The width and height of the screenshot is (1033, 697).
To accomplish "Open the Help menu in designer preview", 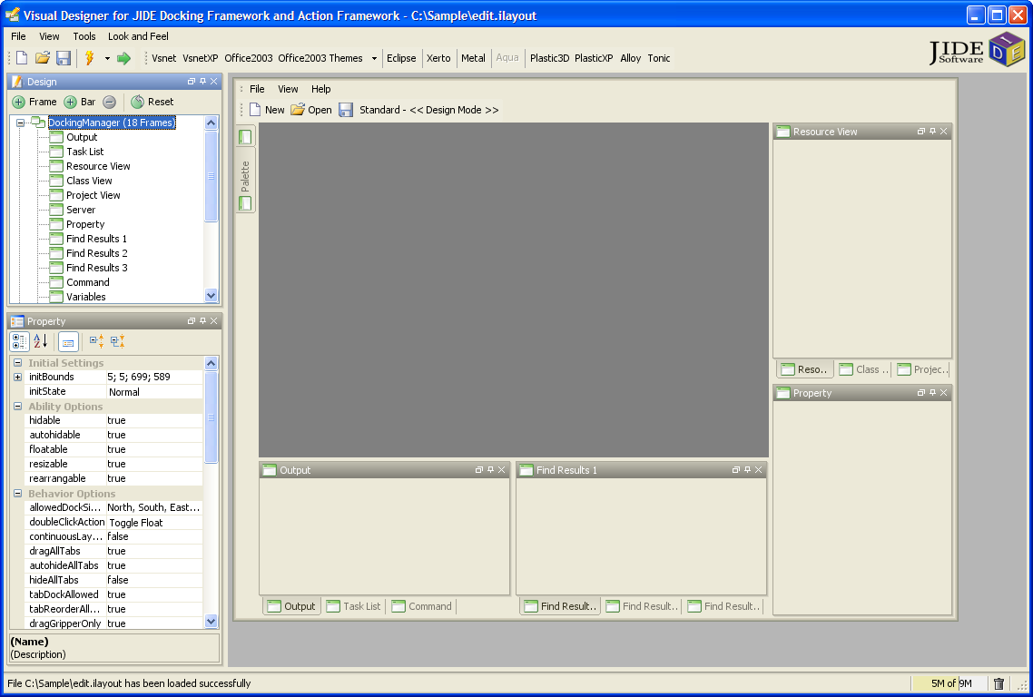I will coord(320,89).
